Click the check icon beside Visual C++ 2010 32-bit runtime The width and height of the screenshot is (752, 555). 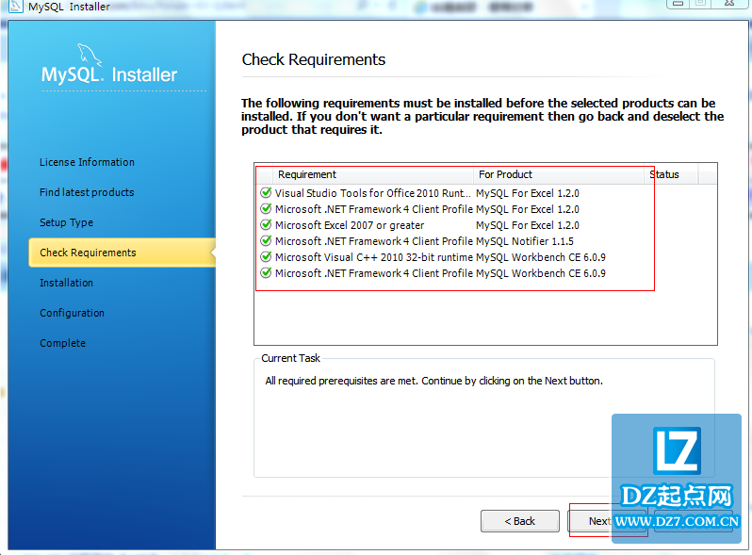(x=266, y=257)
